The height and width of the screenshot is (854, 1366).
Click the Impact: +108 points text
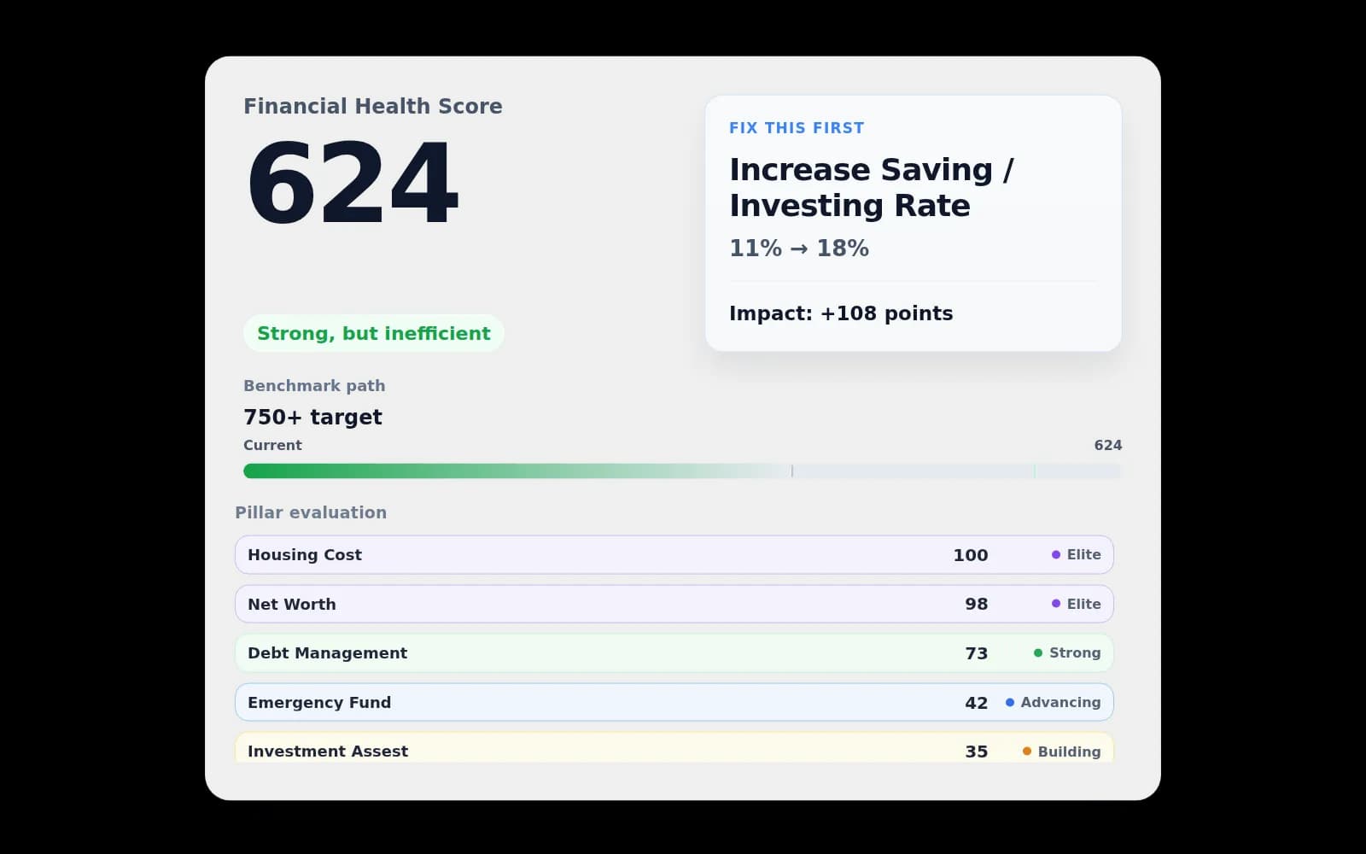840,313
